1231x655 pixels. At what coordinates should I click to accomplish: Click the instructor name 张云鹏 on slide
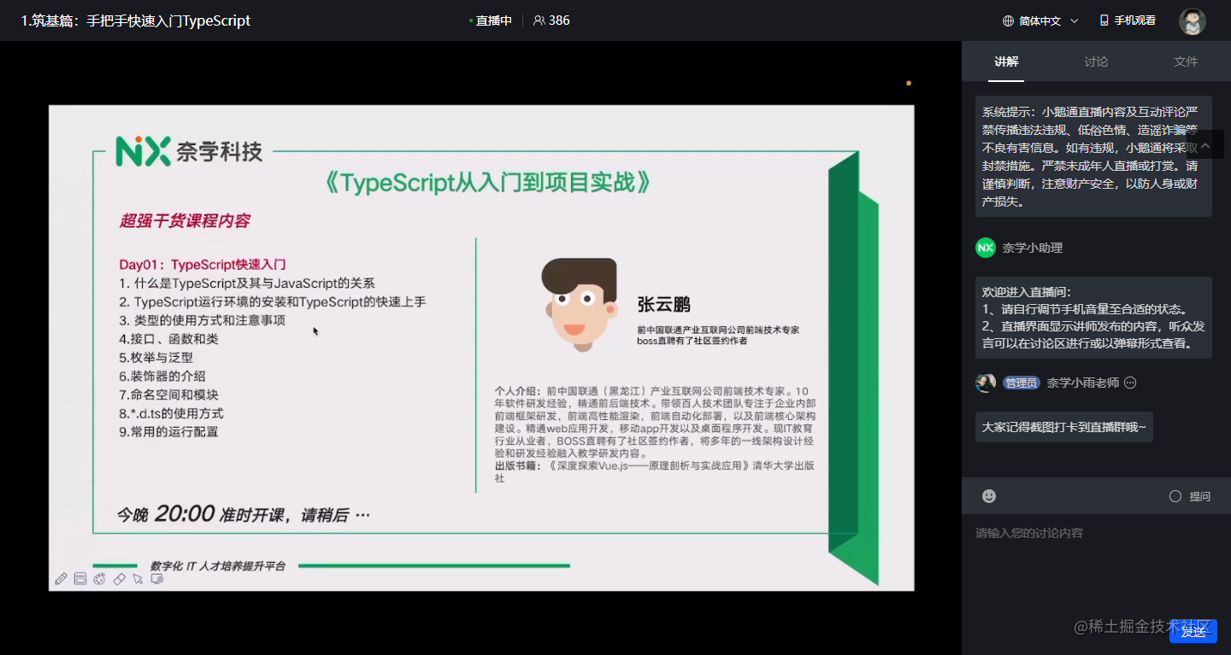pos(663,305)
